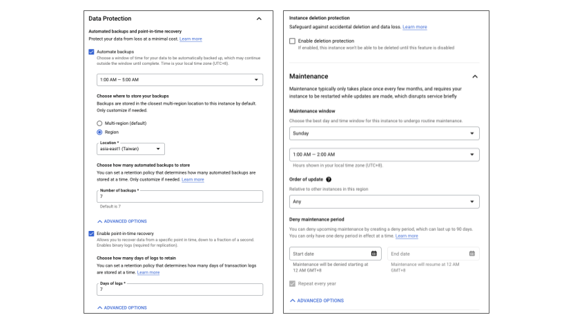This screenshot has width=573, height=324.
Task: Open the 1:00 AM – 2:00 AM maintenance time dropdown
Action: pyautogui.click(x=384, y=154)
